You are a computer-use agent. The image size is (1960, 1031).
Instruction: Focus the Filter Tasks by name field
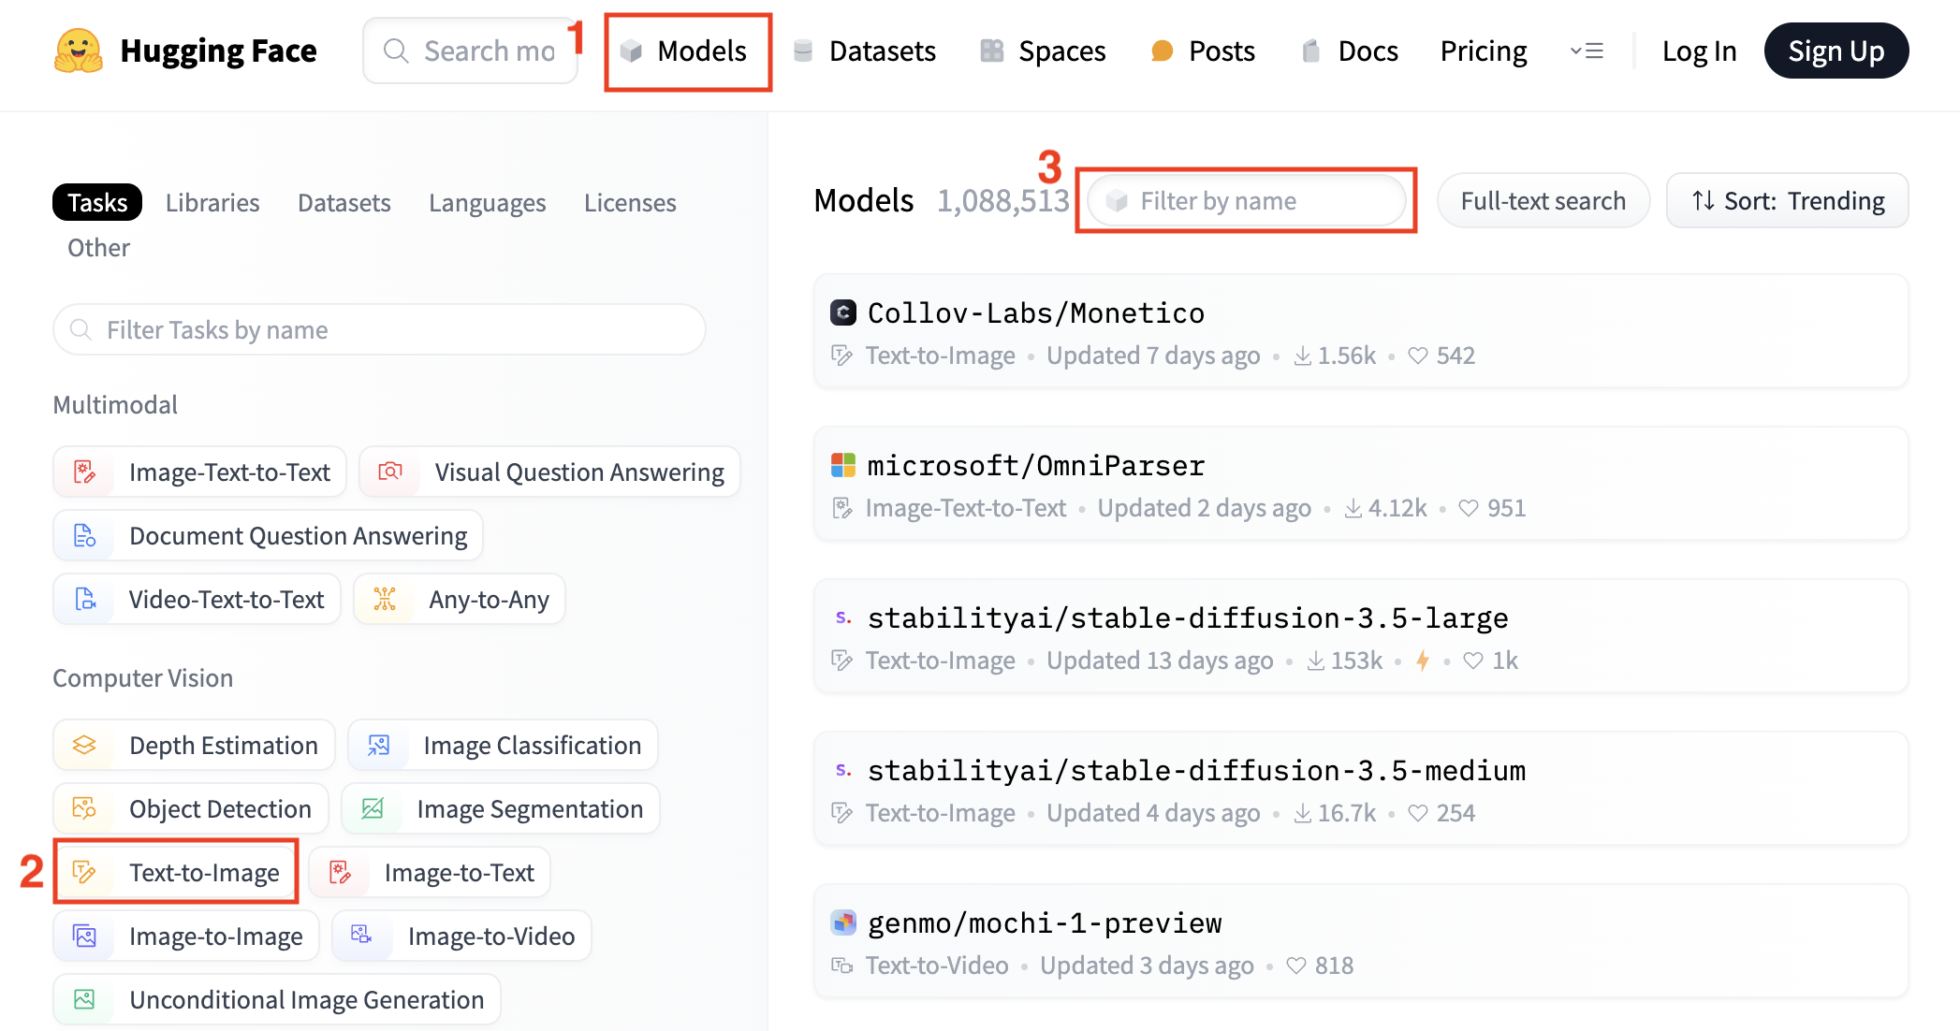(379, 329)
